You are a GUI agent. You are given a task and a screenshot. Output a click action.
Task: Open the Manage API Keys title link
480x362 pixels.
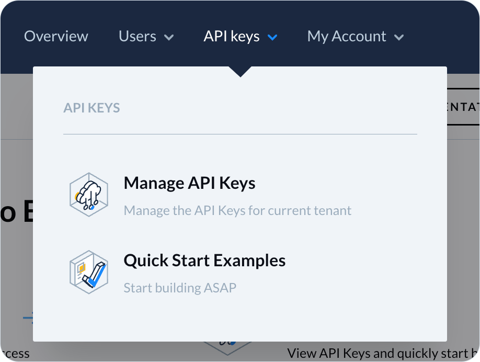189,183
